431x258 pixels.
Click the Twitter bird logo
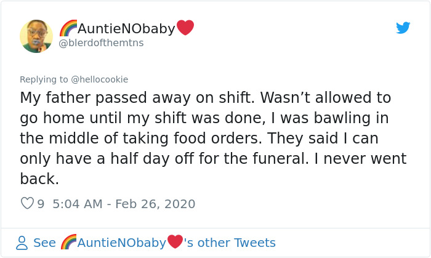click(403, 28)
